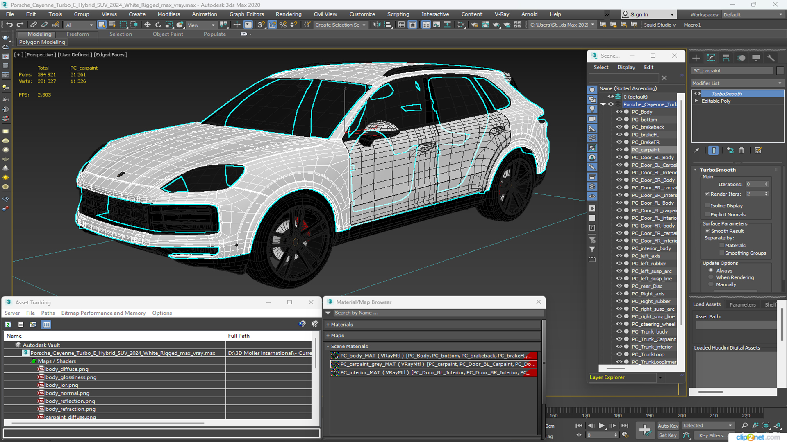Screen dimensions: 787x442
Task: Open the Modifier List dropdown
Action: coord(737,83)
